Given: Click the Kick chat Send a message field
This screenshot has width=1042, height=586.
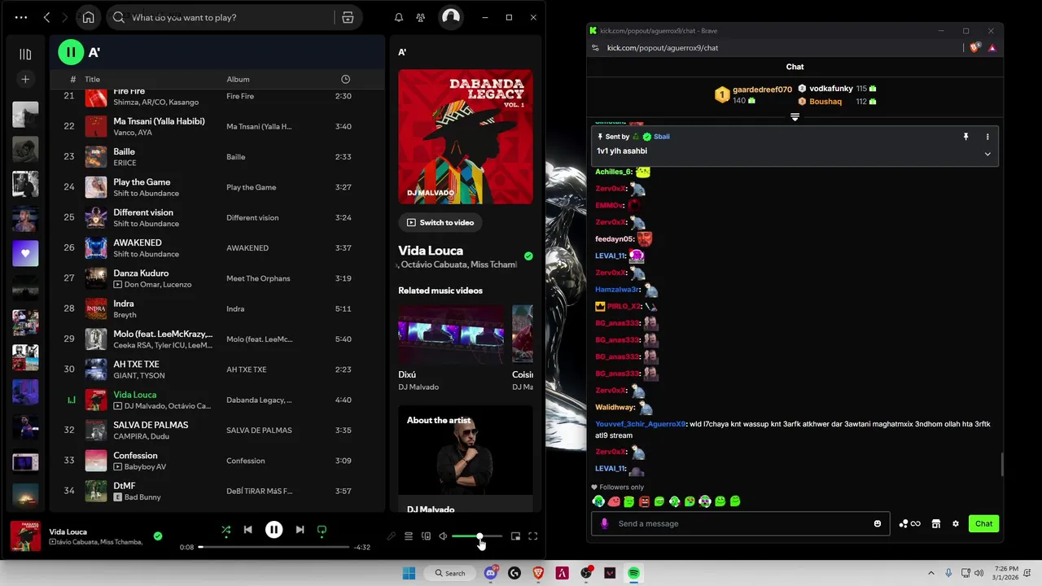Looking at the screenshot, I should click(742, 523).
